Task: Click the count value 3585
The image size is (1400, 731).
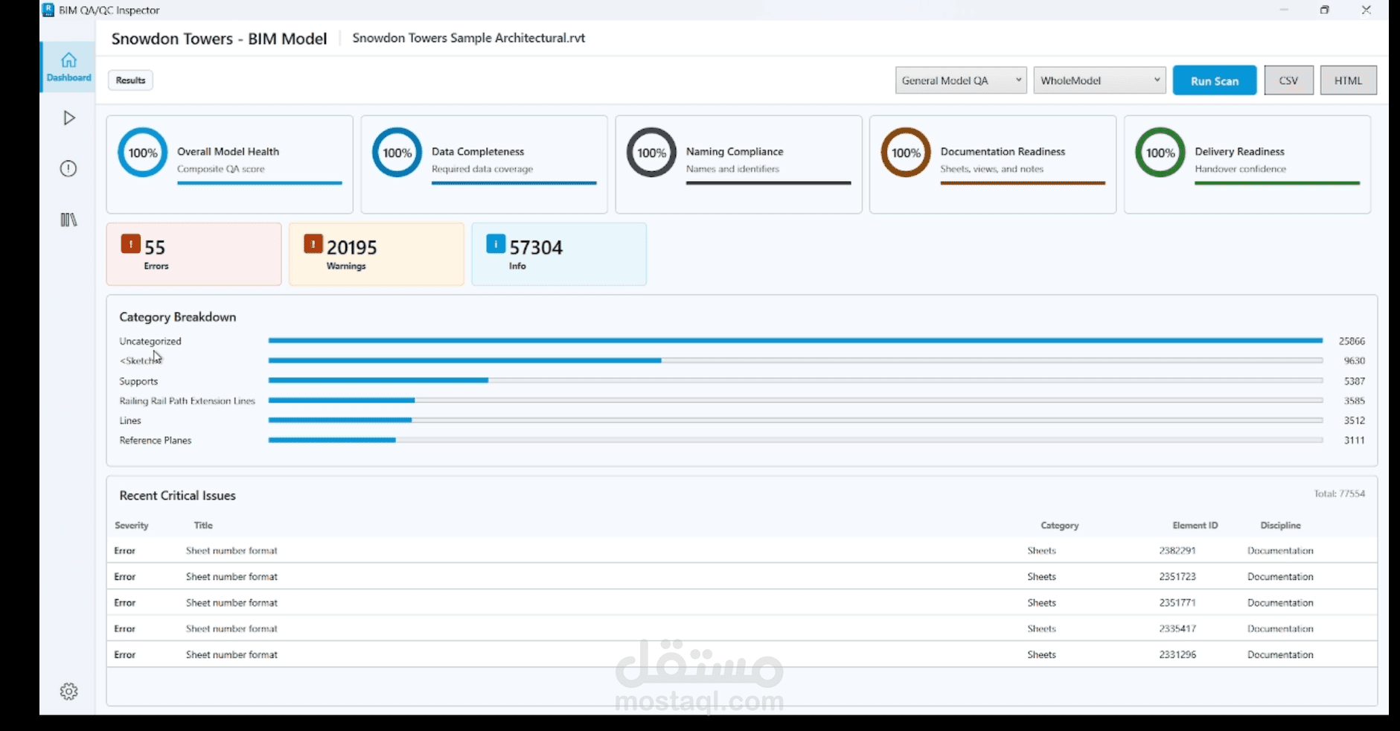Action: (1355, 400)
